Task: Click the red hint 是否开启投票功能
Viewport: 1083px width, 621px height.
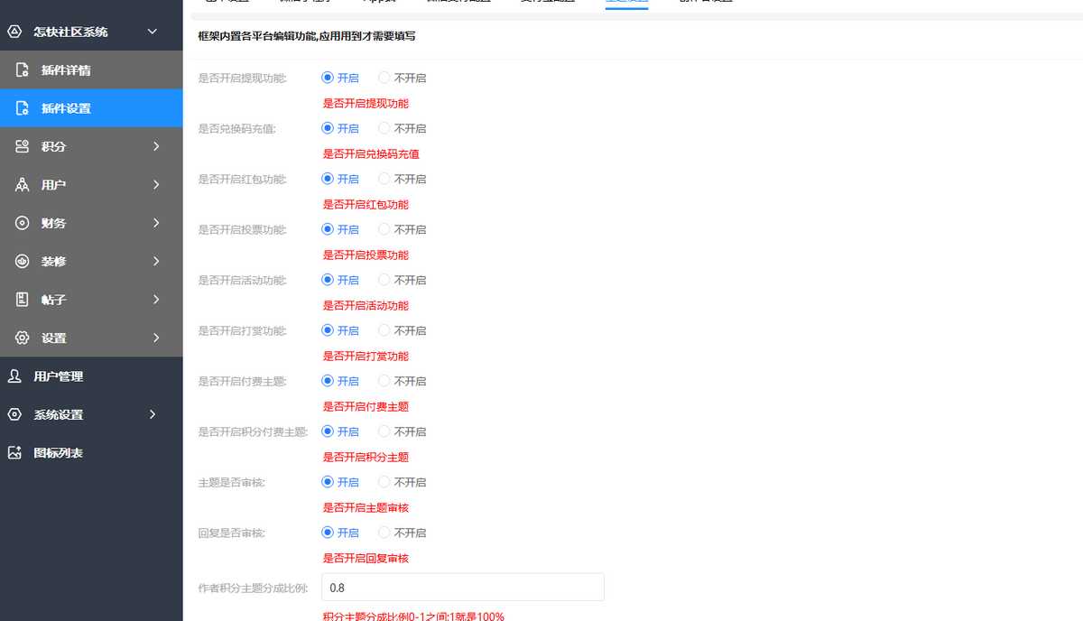Action: [x=366, y=255]
